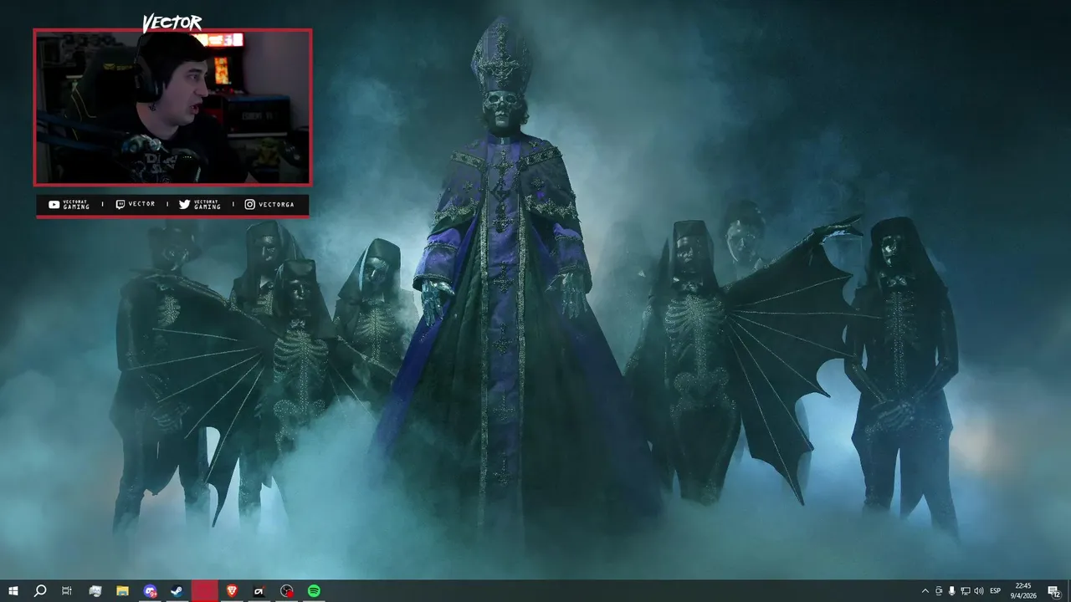
Task: Open the volume speaker tray icon
Action: tap(979, 591)
